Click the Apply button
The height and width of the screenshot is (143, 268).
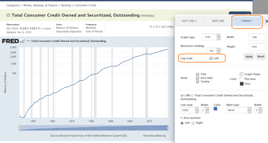point(249,56)
